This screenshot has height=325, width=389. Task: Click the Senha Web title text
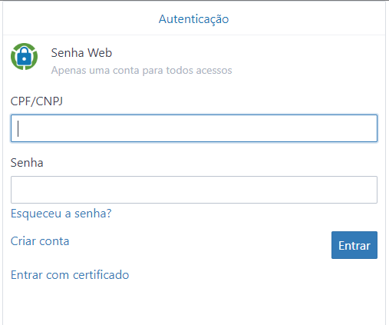coord(81,53)
